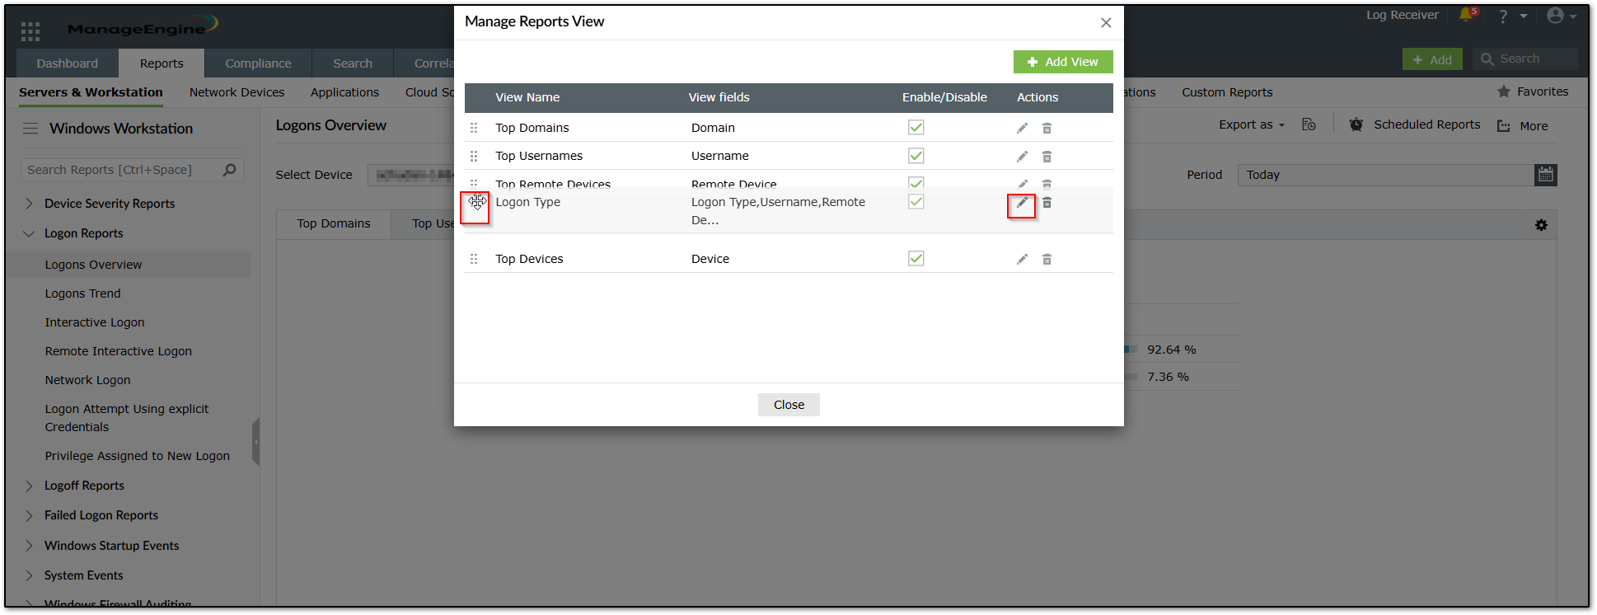Viewport: 1597px width, 615px height.
Task: Focus the Search Reports input field
Action: (122, 170)
